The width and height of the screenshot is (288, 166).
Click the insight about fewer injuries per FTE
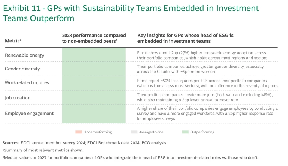coord(208,83)
